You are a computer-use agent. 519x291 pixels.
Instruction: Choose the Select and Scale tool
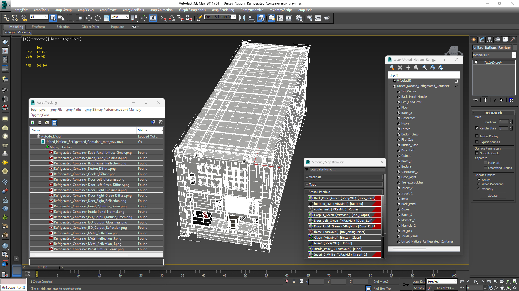pyautogui.click(x=107, y=18)
